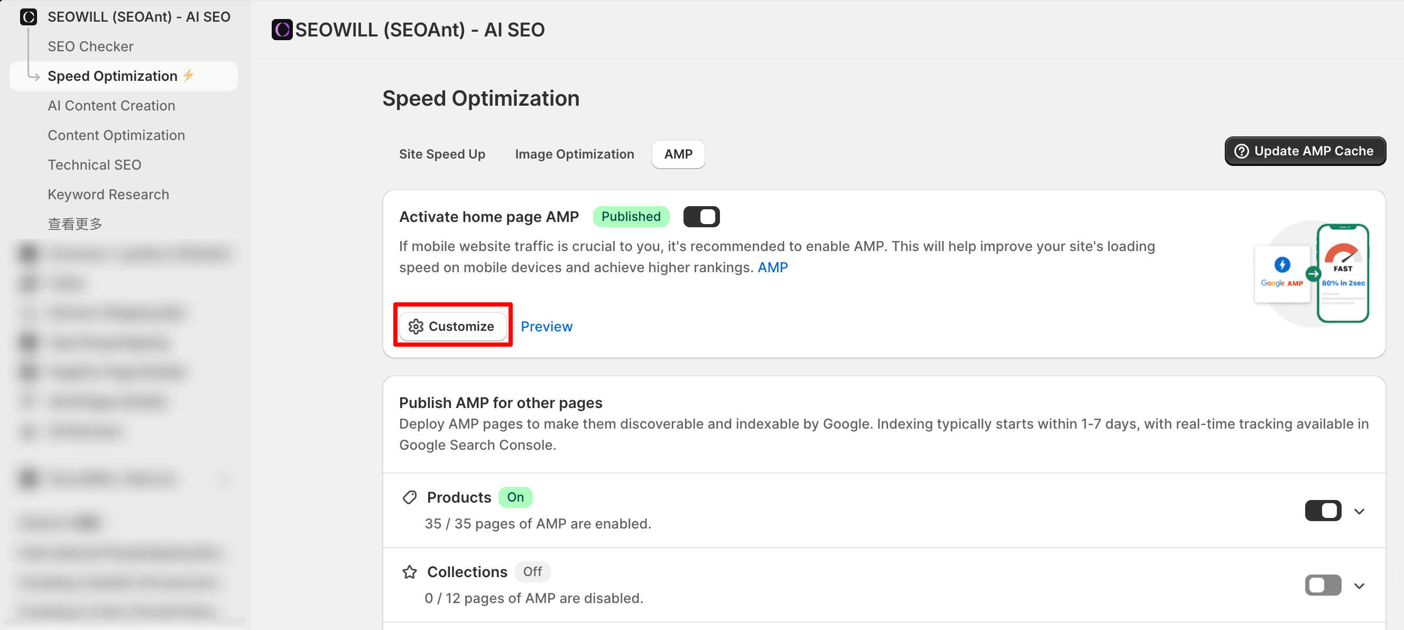Screen dimensions: 1404x630
Task: Click the question mark icon on Update AMP Cache
Action: pyautogui.click(x=1241, y=151)
